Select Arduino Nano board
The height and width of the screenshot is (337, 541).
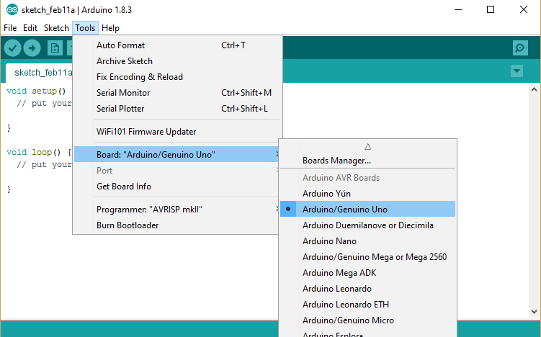[368, 241]
